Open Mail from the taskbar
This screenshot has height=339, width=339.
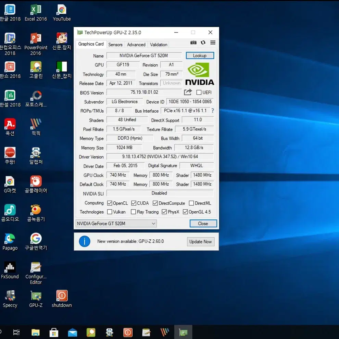tap(73, 332)
